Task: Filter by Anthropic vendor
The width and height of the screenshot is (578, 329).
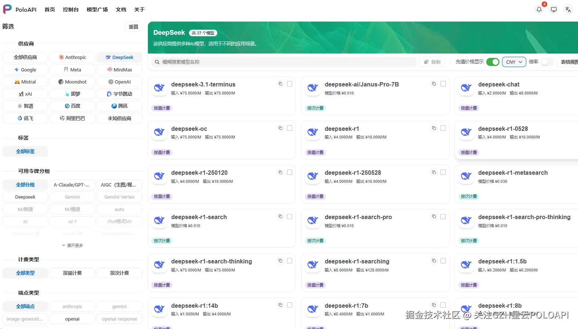Action: pos(72,57)
